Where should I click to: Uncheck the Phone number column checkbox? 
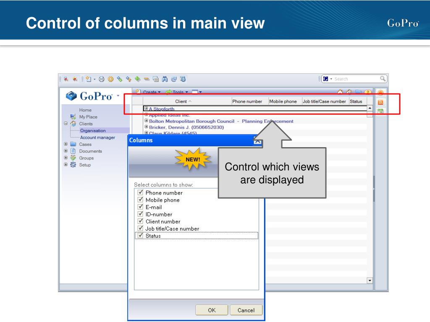point(140,192)
